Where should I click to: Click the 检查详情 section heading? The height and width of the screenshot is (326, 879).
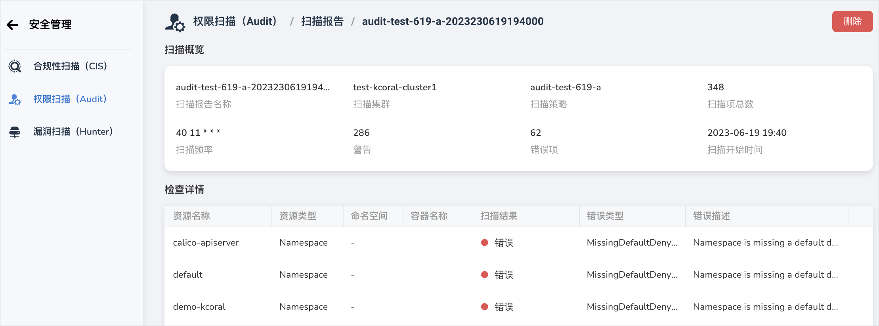click(184, 189)
